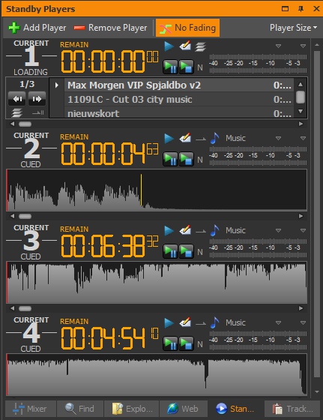
Task: Click the play/pause button on Player 2
Action: [170, 159]
